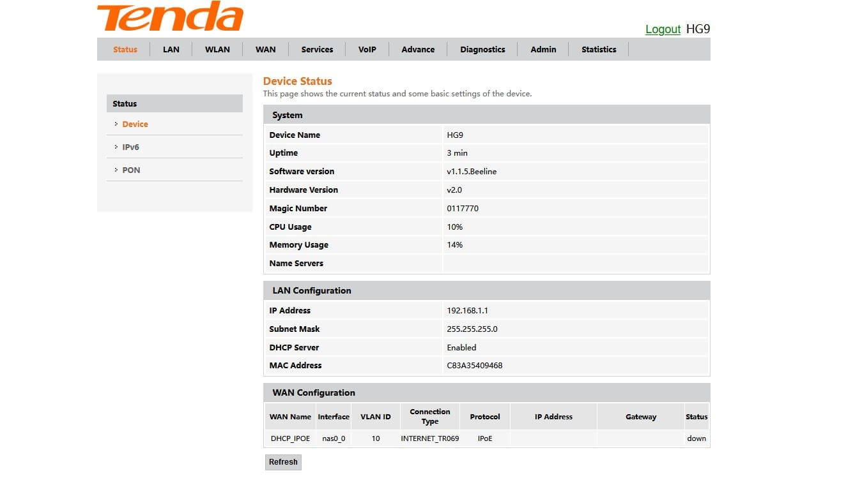Click the Hardware Version label
Viewport: 862px width, 501px height.
(304, 190)
